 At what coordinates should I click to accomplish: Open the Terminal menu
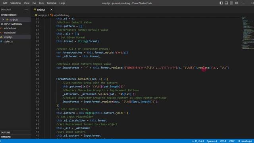pos(51,3)
